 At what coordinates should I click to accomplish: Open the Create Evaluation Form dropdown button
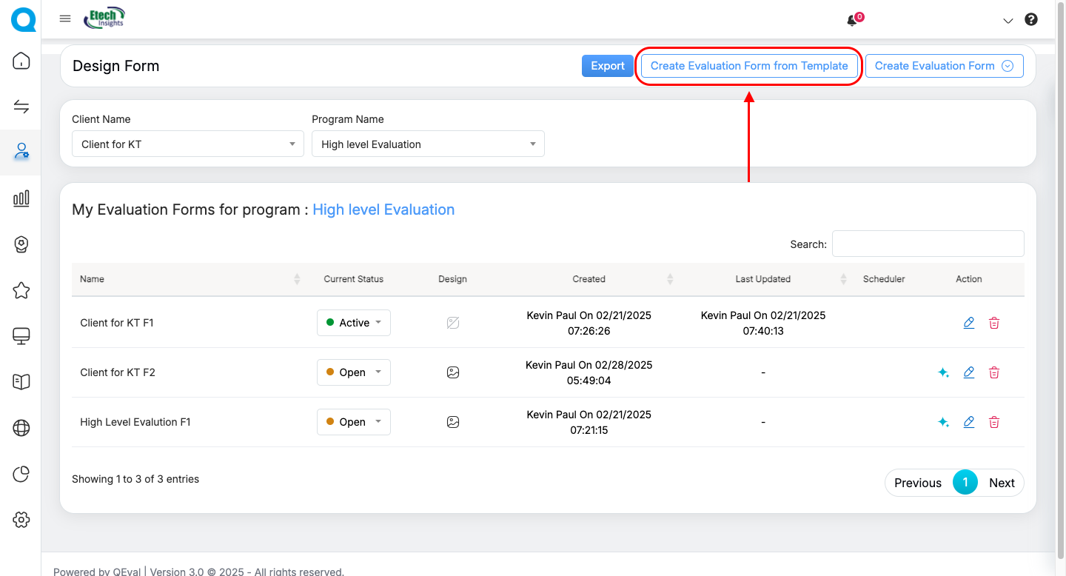[x=944, y=66]
